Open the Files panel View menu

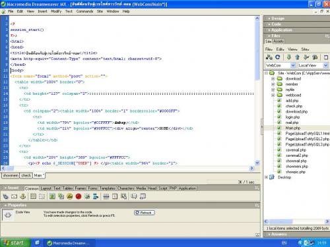point(292,49)
